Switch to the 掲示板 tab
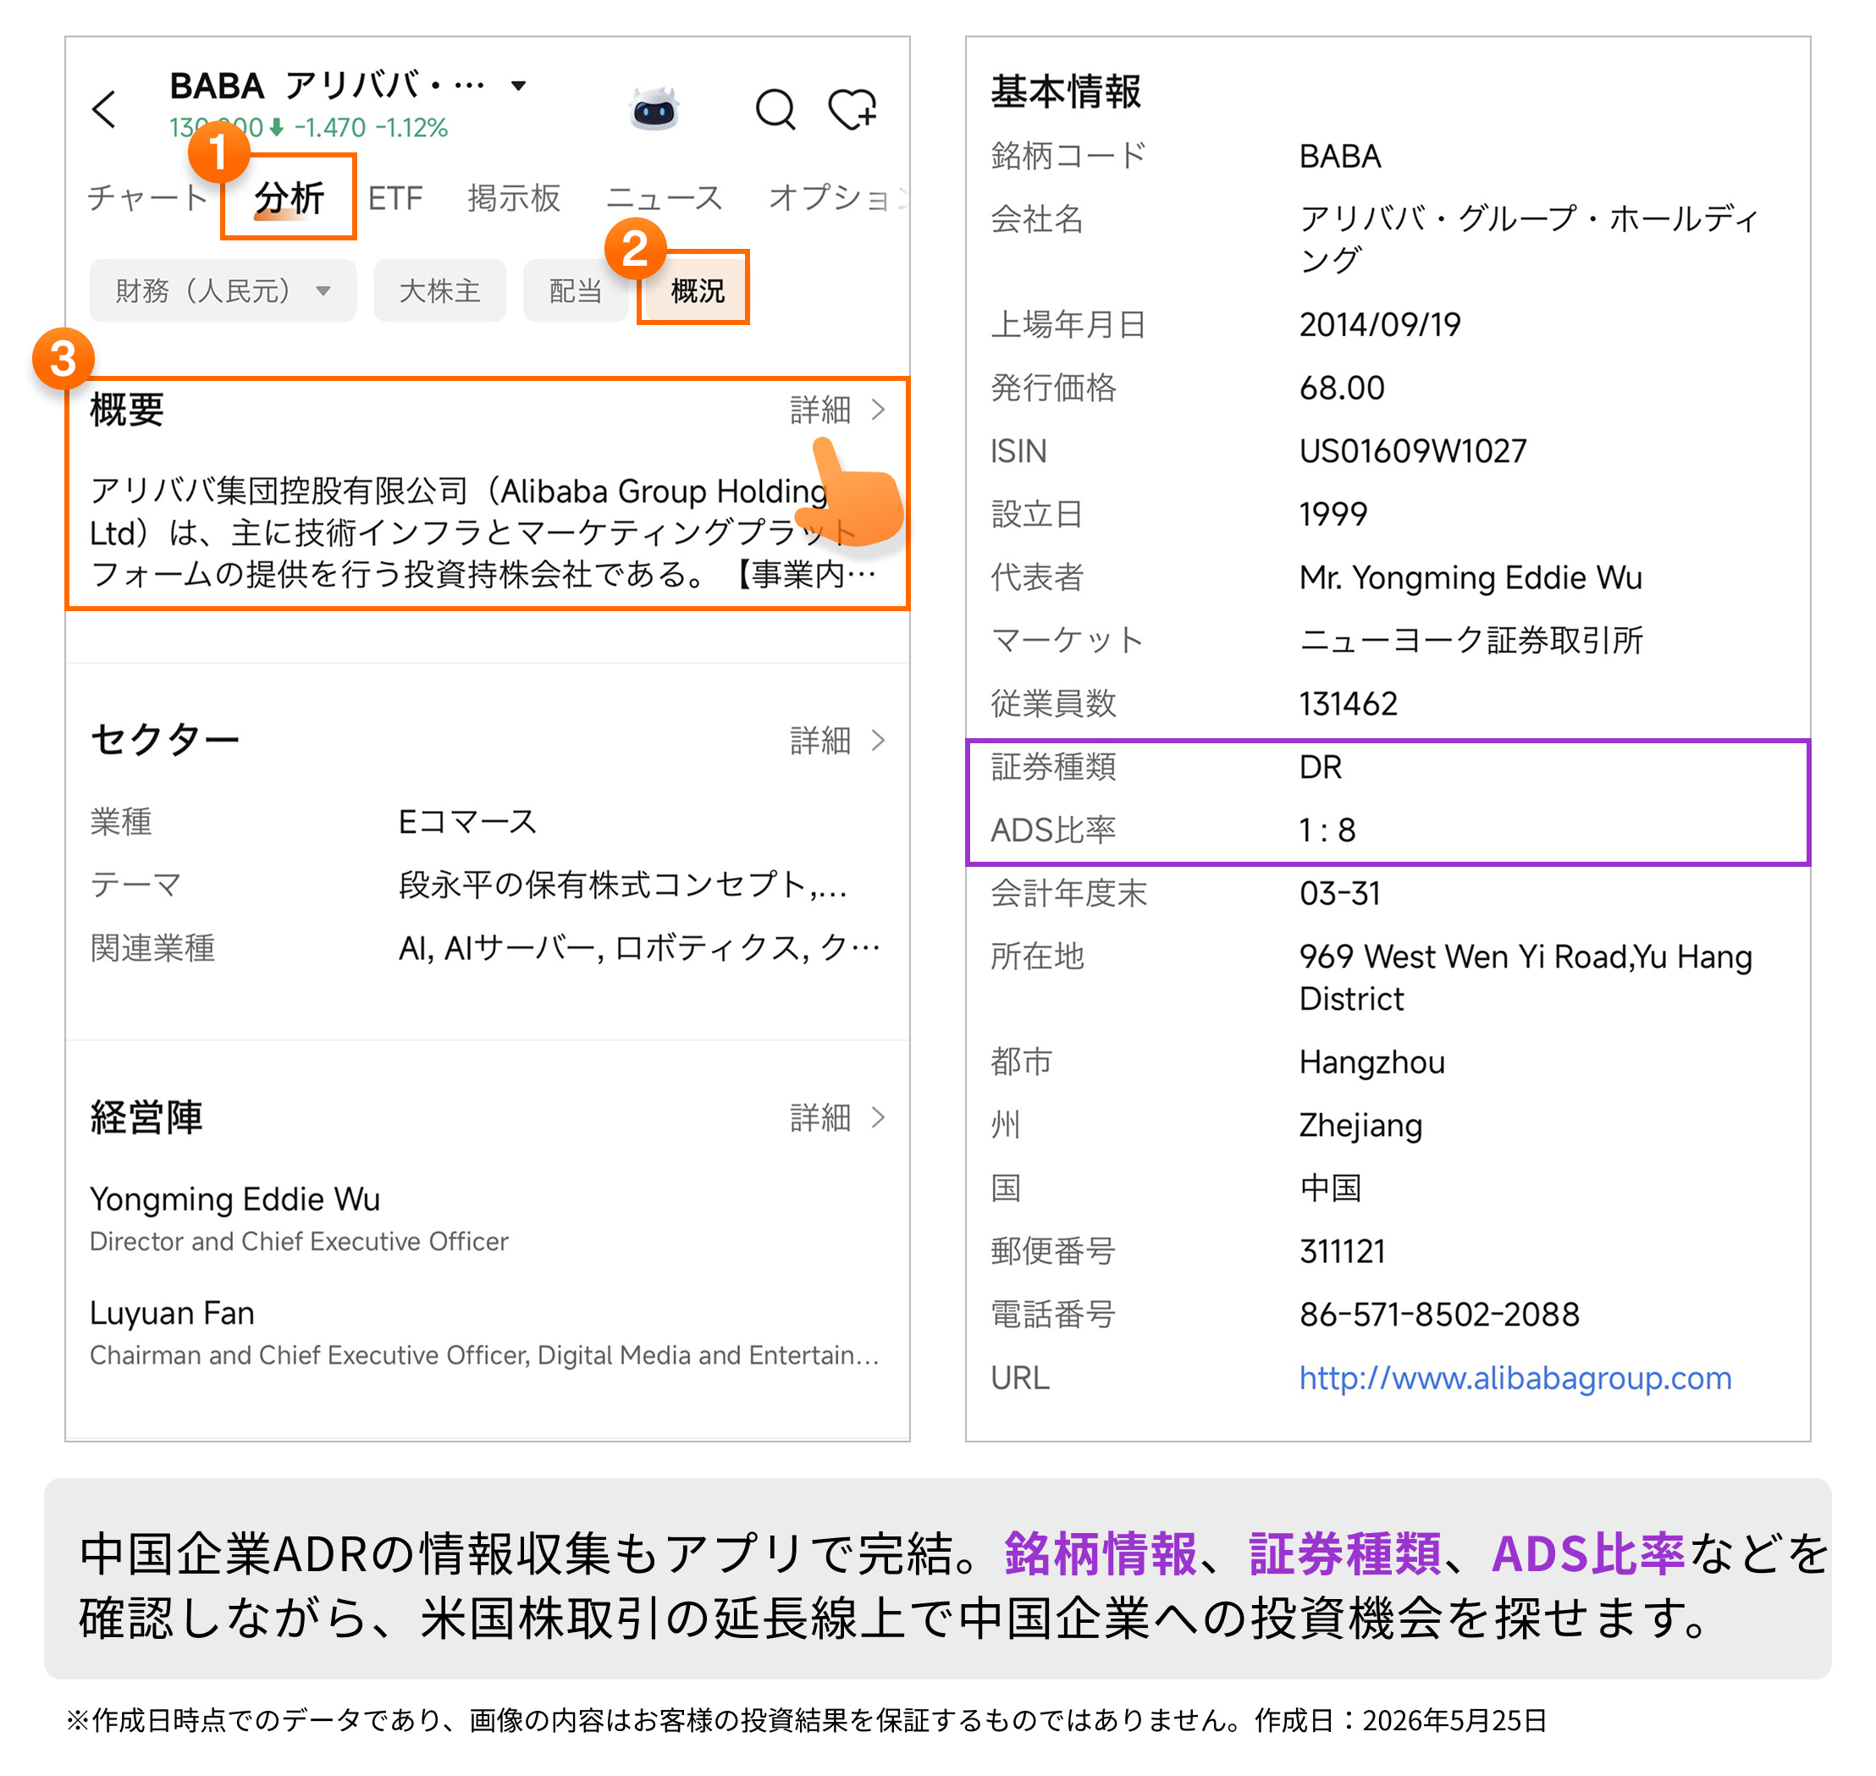1876x1776 pixels. [x=514, y=198]
